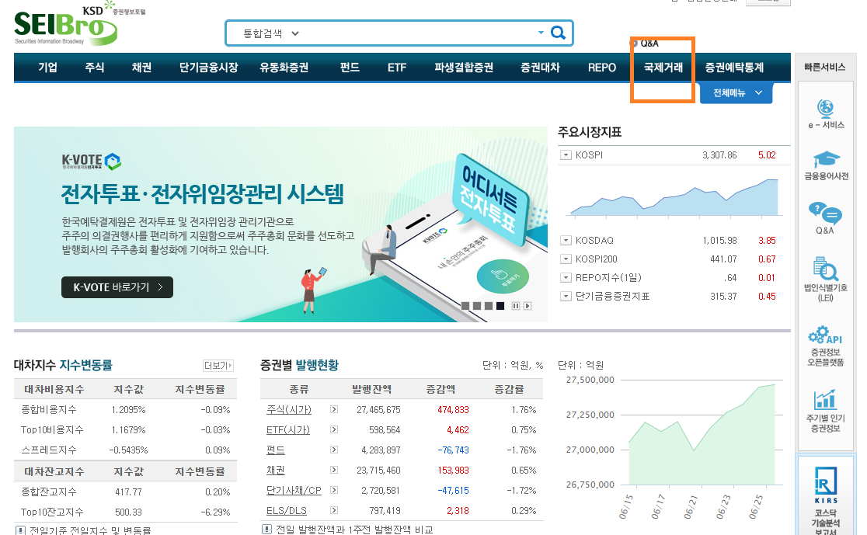The height and width of the screenshot is (535, 867).
Task: Open the 증권대차 menu
Action: coord(540,68)
